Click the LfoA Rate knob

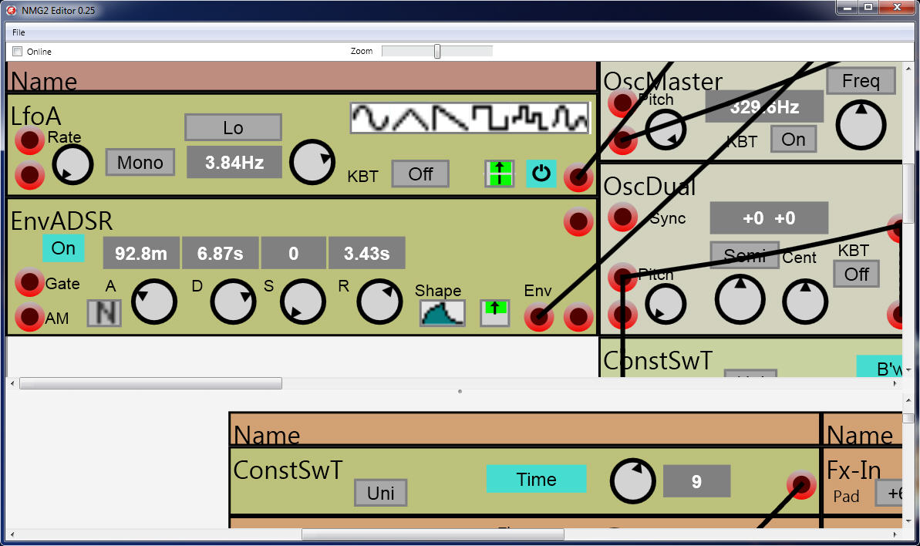72,164
